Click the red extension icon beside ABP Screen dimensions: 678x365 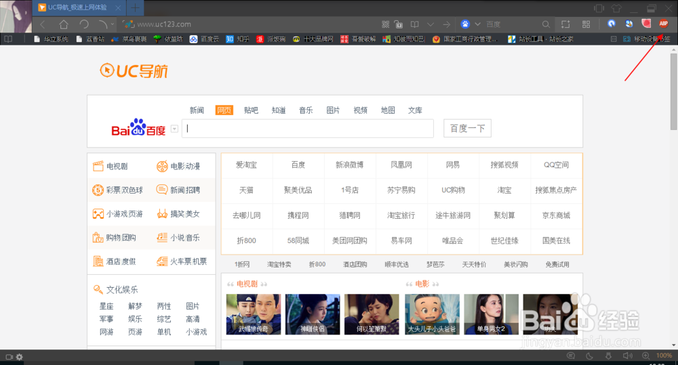click(646, 24)
